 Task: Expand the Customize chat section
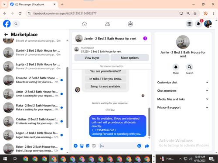click(x=183, y=82)
